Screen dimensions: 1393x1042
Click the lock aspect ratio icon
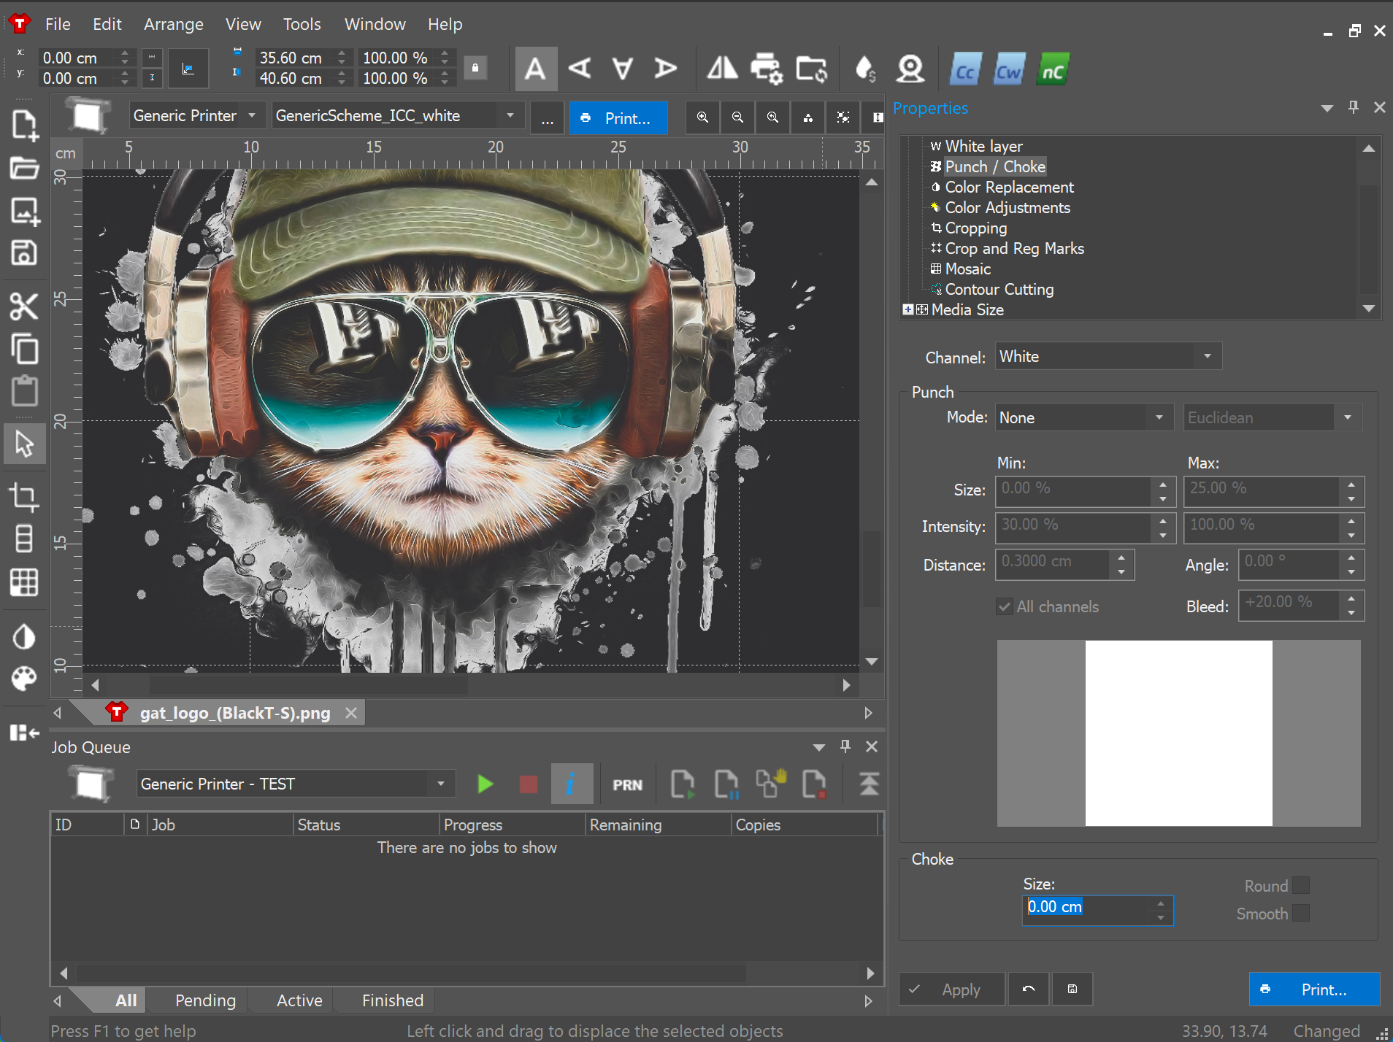[x=475, y=68]
